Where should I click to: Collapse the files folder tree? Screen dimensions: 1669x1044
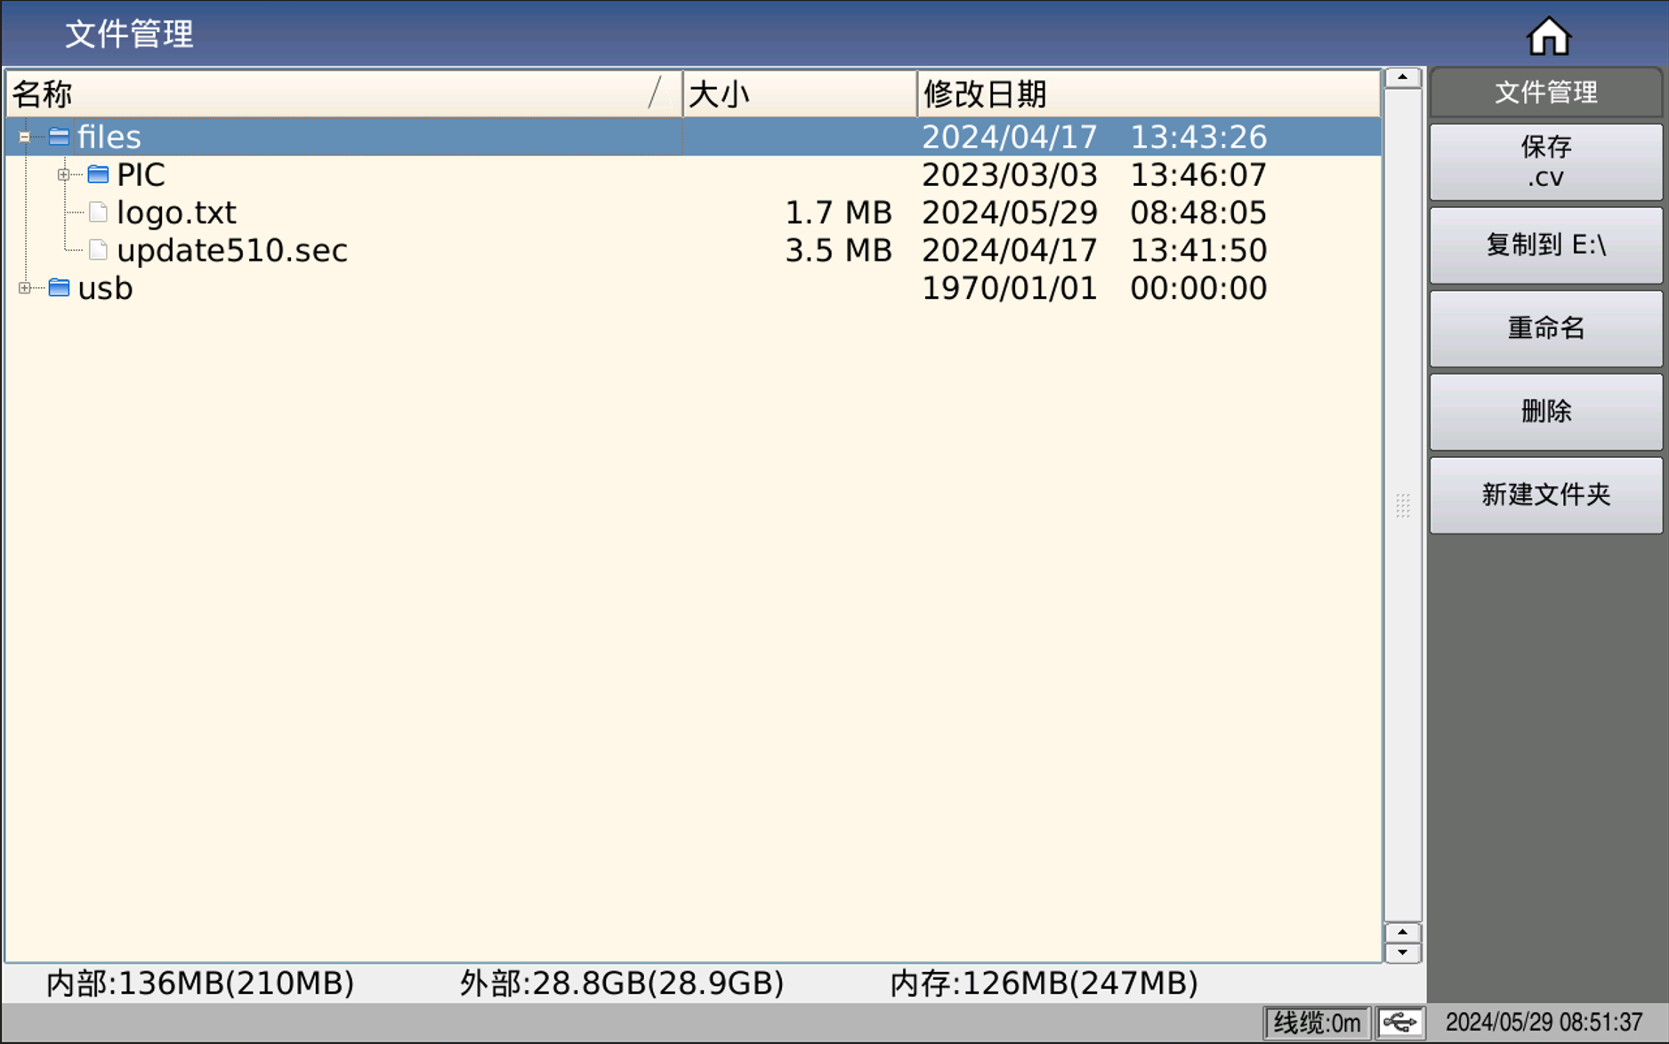[x=25, y=137]
